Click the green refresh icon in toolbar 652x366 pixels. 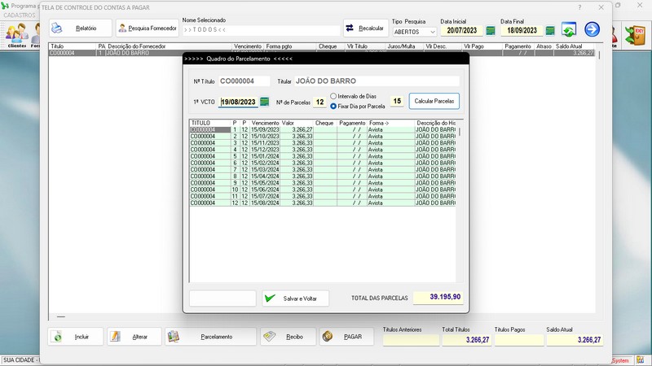tap(569, 30)
